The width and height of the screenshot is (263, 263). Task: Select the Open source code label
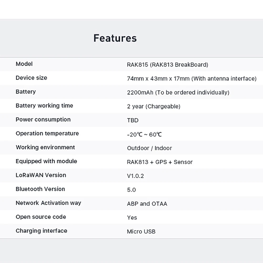(41, 217)
